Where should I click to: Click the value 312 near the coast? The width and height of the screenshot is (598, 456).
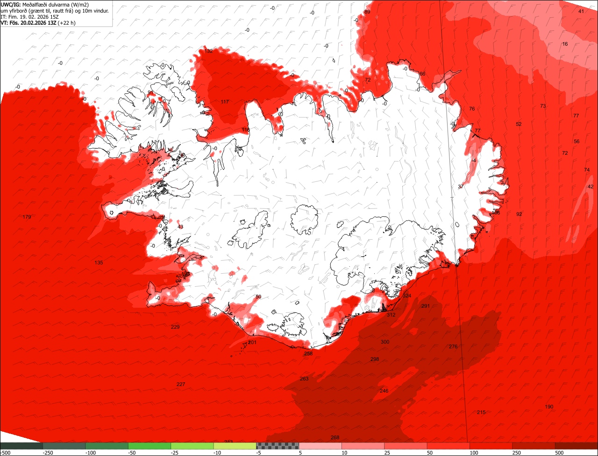391,315
